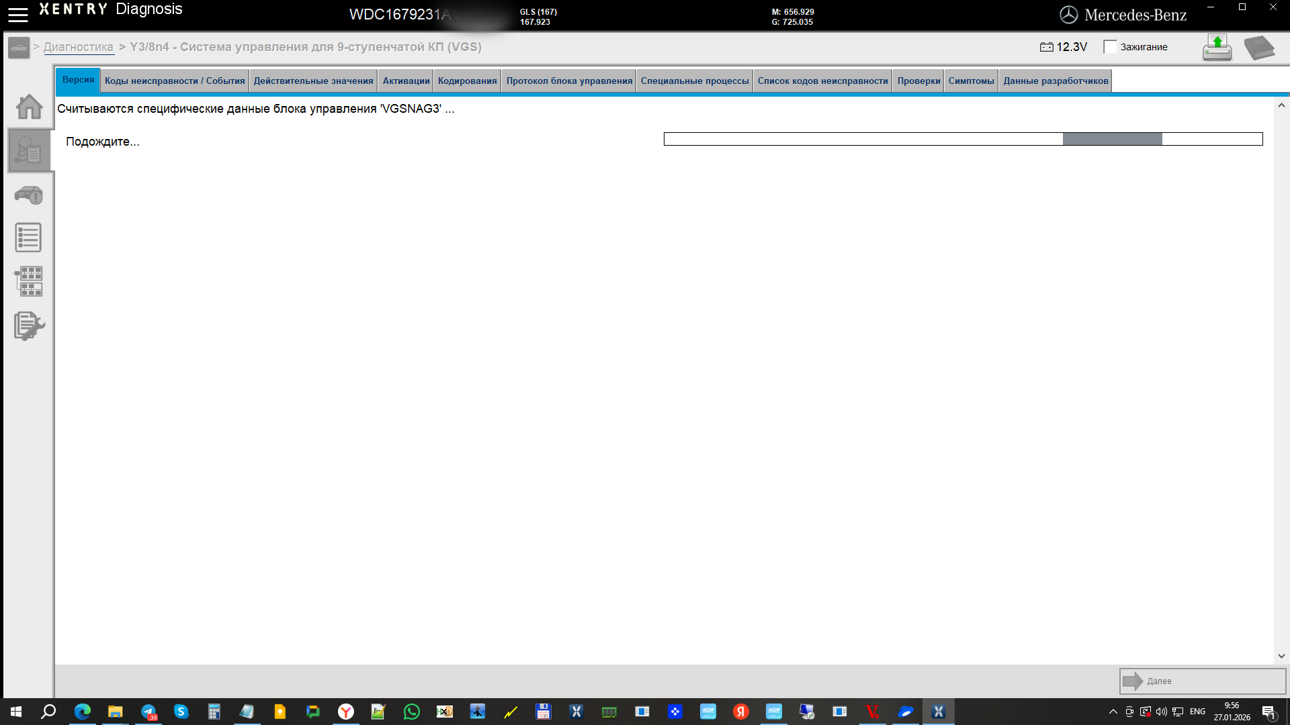Open the manual book icon top right
Viewport: 1290px width, 725px height.
pyautogui.click(x=1259, y=48)
